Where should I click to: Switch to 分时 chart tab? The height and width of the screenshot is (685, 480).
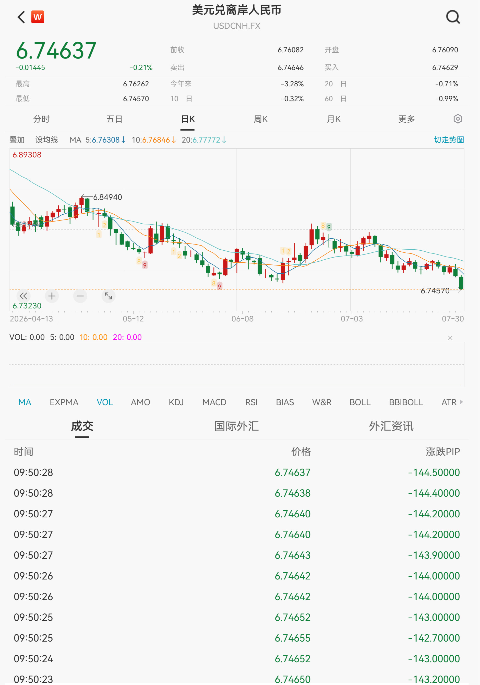click(x=41, y=119)
